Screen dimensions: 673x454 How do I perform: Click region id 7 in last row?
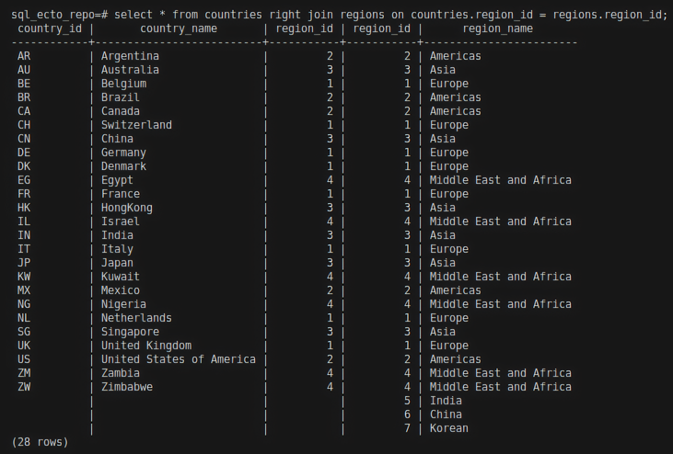407,428
